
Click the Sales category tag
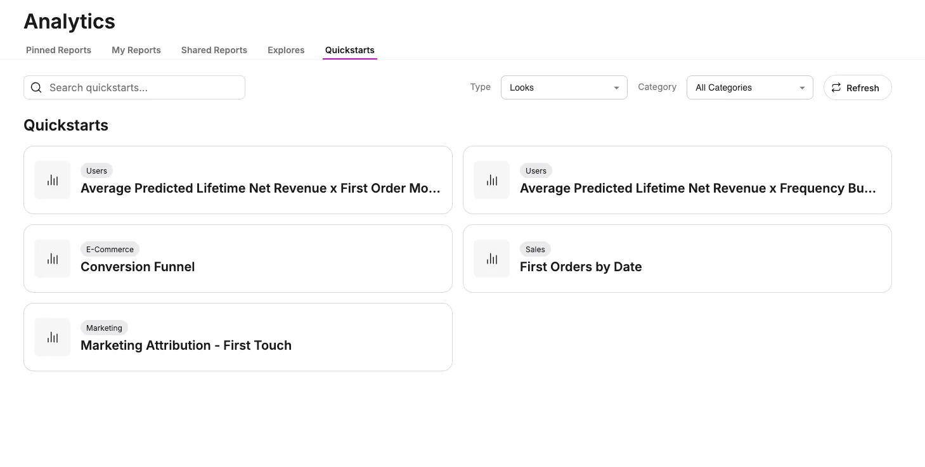(535, 249)
